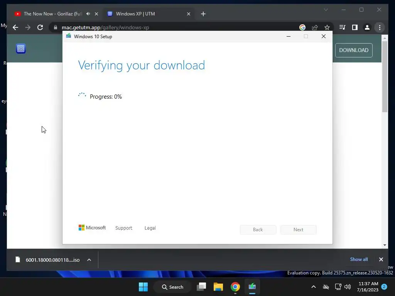Click the taskbar Search box
Viewport: 395px width, 296px height.
point(172,287)
